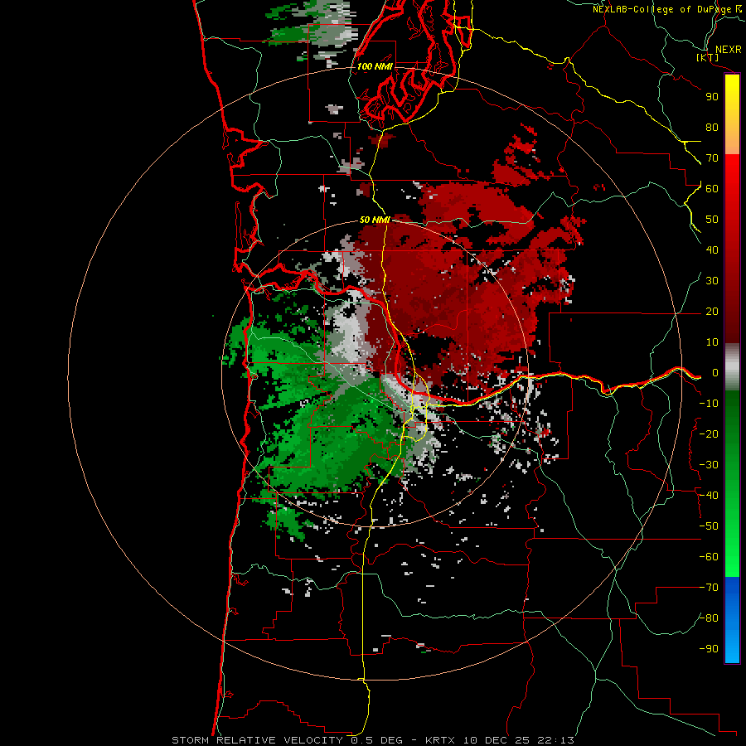The height and width of the screenshot is (746, 746).
Task: Click the -70 value on velocity scale
Action: tap(709, 587)
